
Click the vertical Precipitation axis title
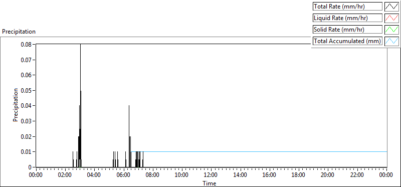pyautogui.click(x=16, y=105)
